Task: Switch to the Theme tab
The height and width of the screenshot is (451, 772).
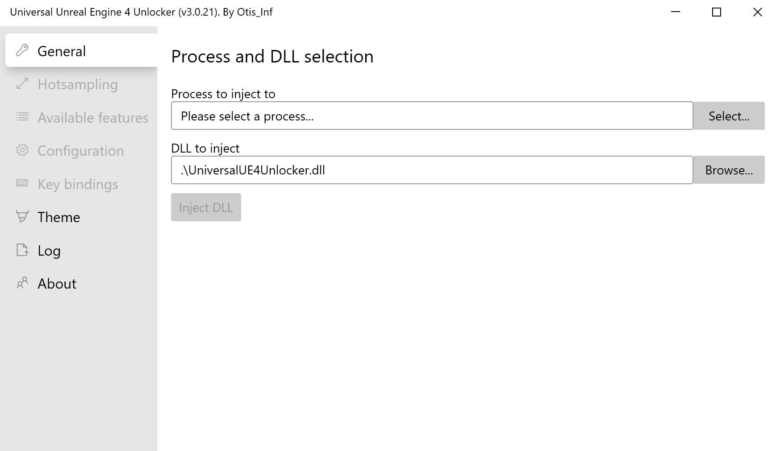Action: (59, 217)
